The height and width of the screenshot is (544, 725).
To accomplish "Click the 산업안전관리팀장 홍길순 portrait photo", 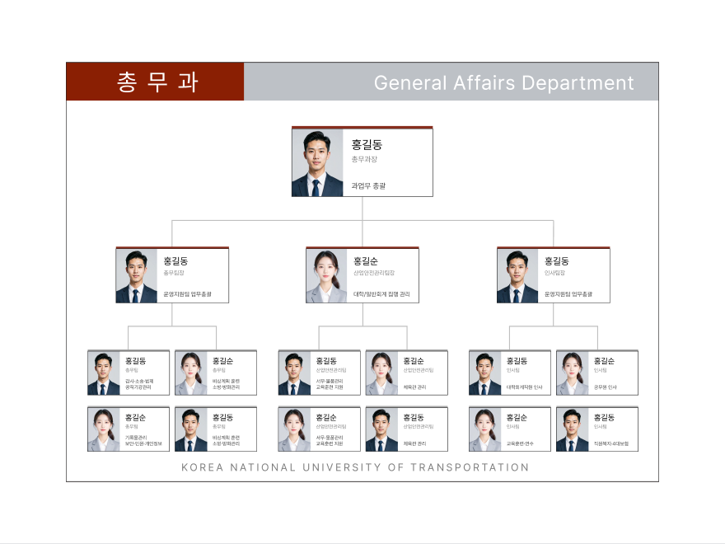I will [x=326, y=276].
